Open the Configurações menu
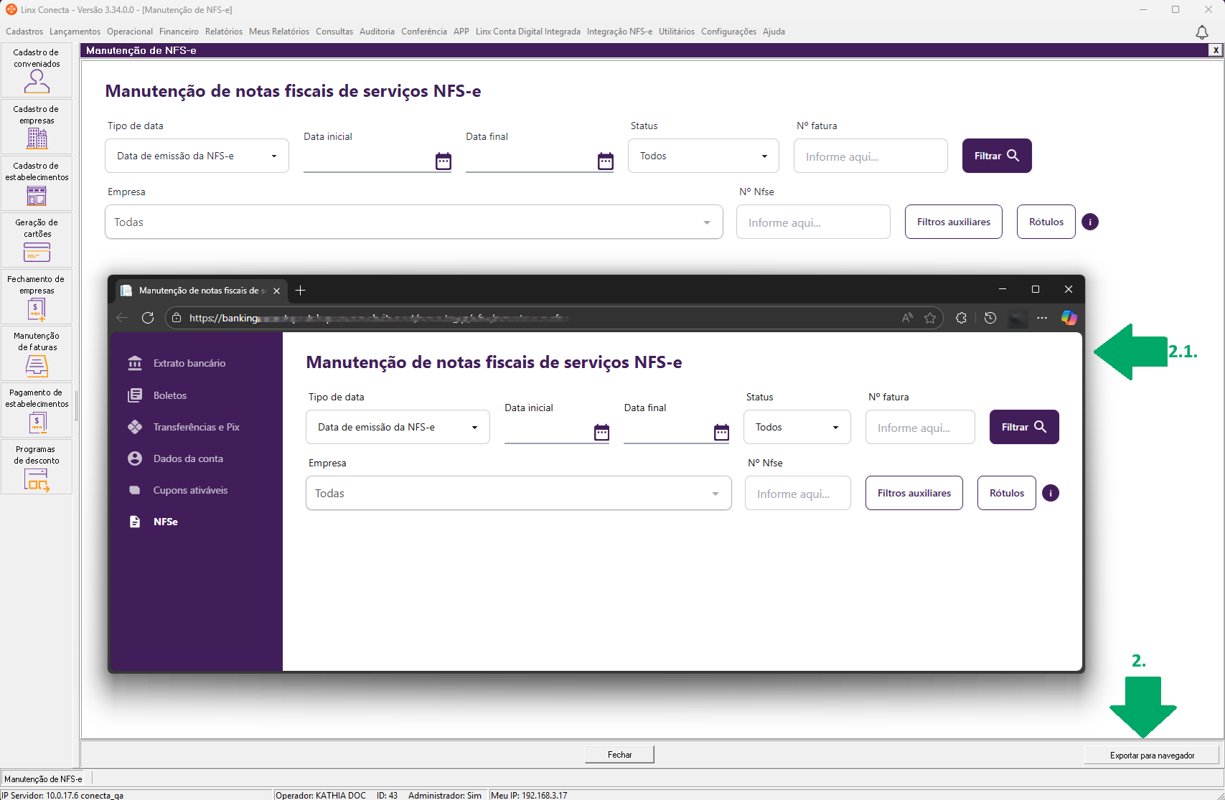This screenshot has width=1225, height=800. click(x=728, y=32)
